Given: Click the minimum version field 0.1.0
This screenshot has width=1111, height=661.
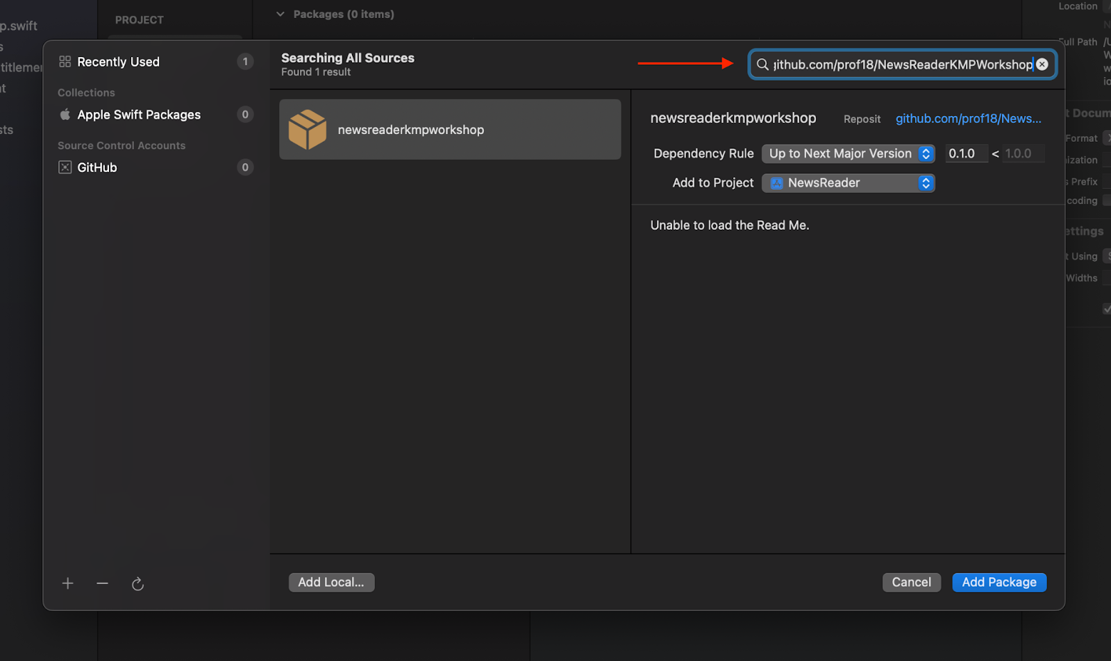Looking at the screenshot, I should 966,153.
